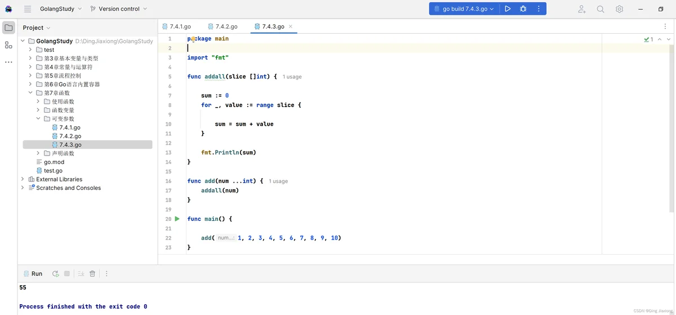Open the Structure tool window icon
676x315 pixels.
pos(8,45)
